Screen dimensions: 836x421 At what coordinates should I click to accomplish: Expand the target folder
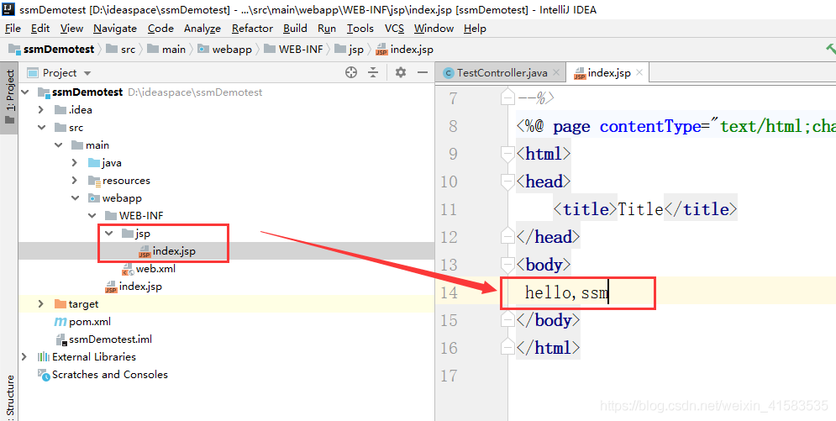41,304
